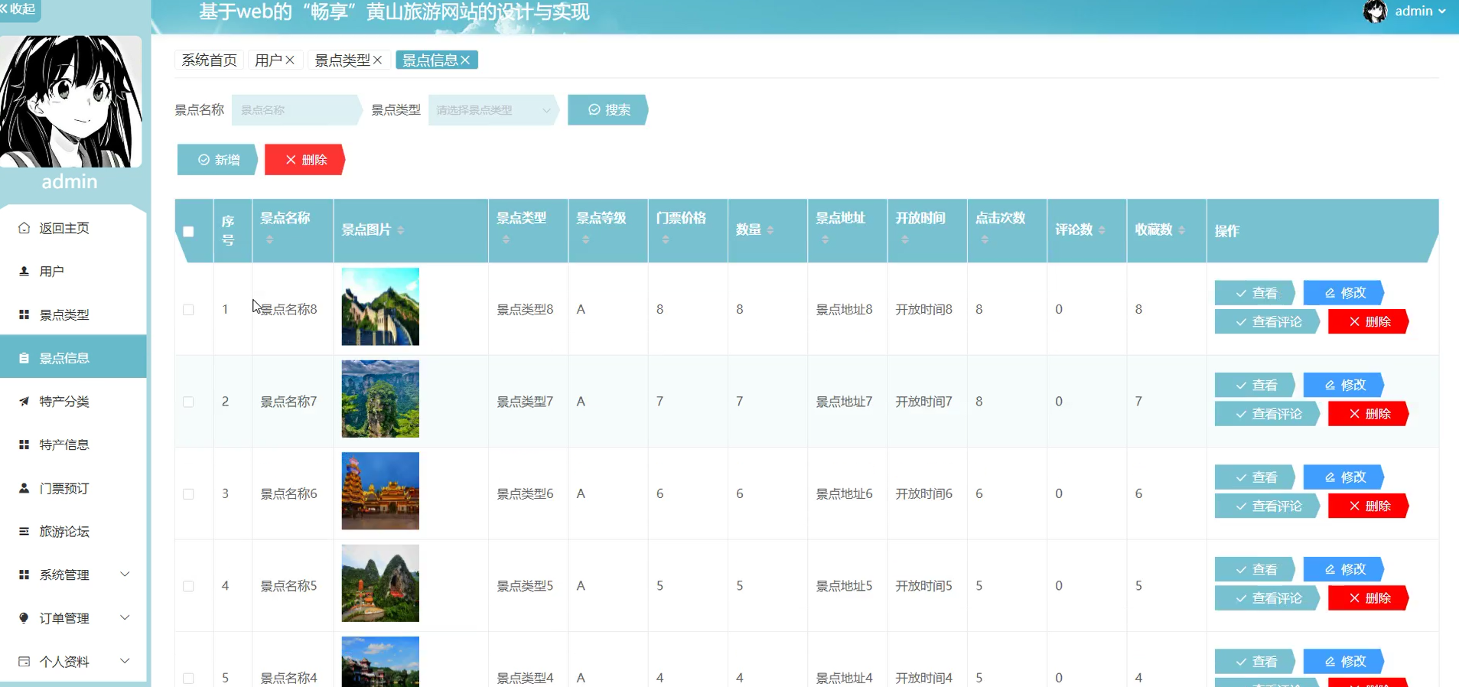Image resolution: width=1459 pixels, height=687 pixels.
Task: Close the 用户 tab with its X icon
Action: pos(290,60)
